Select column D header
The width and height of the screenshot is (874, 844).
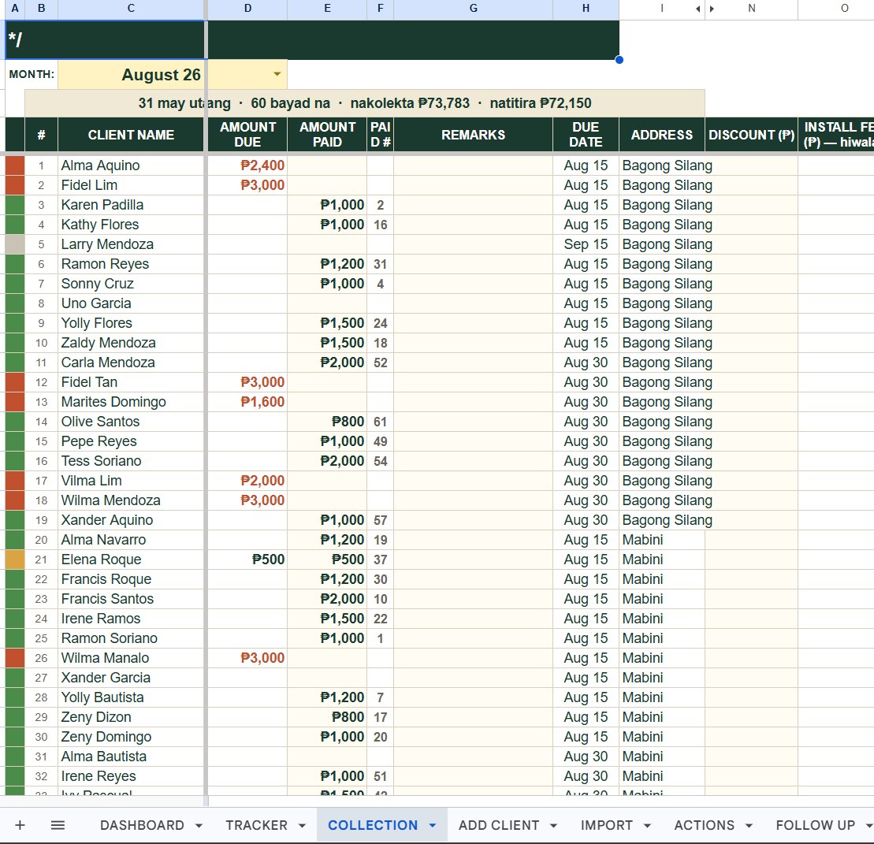pyautogui.click(x=247, y=9)
